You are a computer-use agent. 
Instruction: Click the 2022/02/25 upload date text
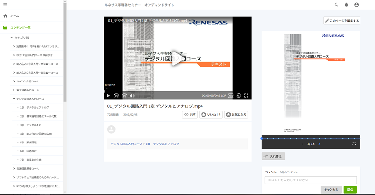[x=130, y=115]
